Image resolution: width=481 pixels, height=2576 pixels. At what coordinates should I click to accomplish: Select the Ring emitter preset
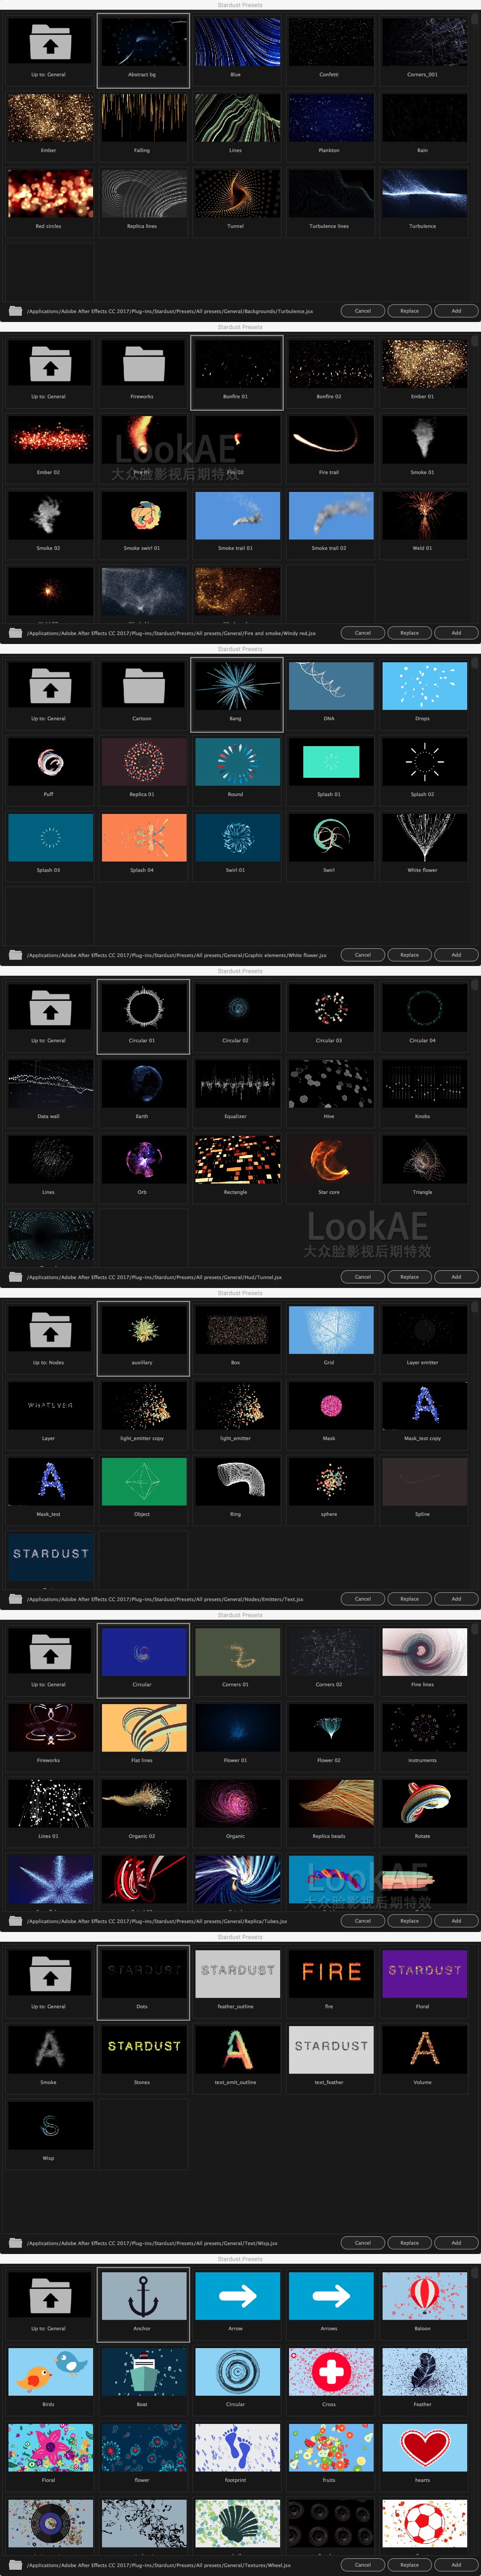tap(236, 1482)
